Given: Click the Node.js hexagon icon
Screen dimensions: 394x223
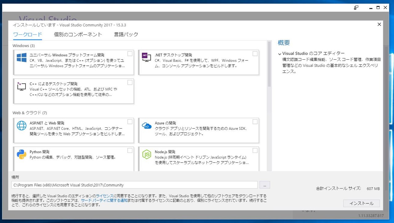Looking at the screenshot, I should [x=147, y=154].
